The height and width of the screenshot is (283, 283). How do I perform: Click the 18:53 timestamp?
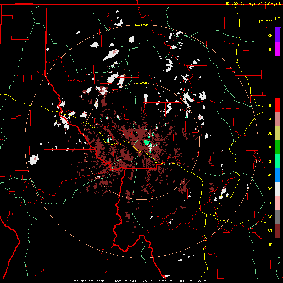(x=202, y=281)
